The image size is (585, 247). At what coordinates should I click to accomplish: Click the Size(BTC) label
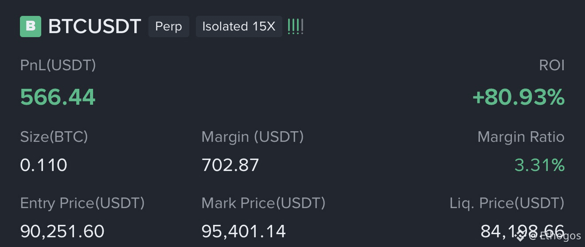point(54,137)
